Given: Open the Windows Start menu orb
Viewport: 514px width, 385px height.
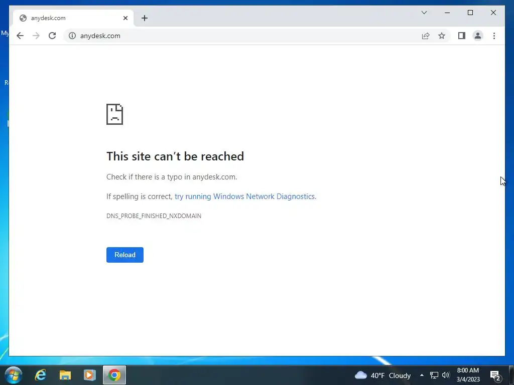Looking at the screenshot, I should [14, 375].
